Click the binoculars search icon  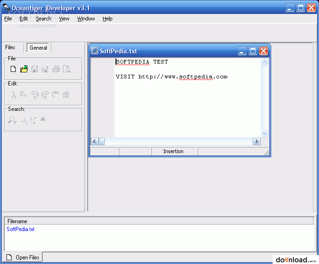(x=43, y=120)
